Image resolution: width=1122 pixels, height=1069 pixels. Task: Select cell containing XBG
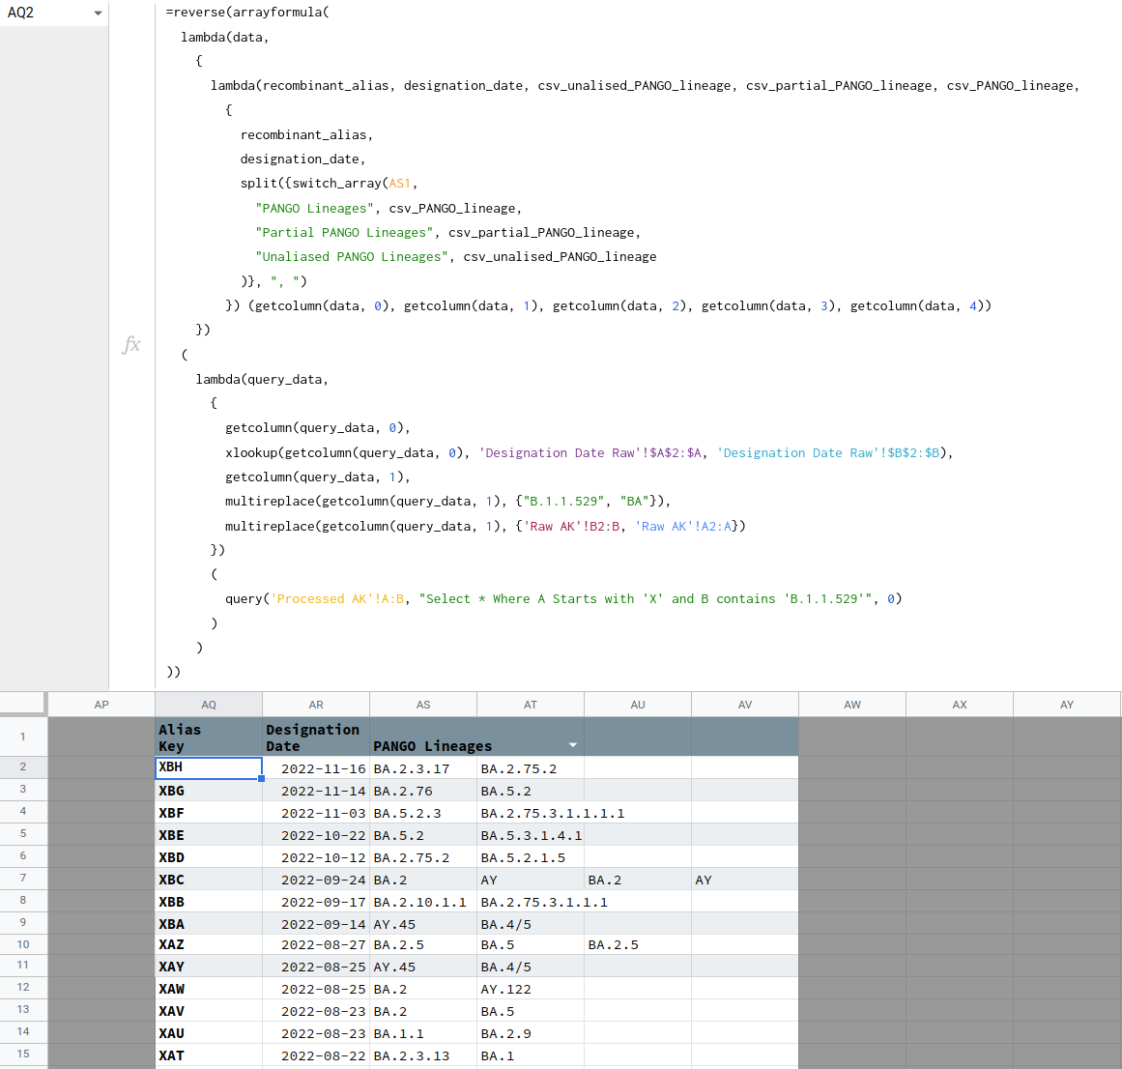pyautogui.click(x=209, y=791)
